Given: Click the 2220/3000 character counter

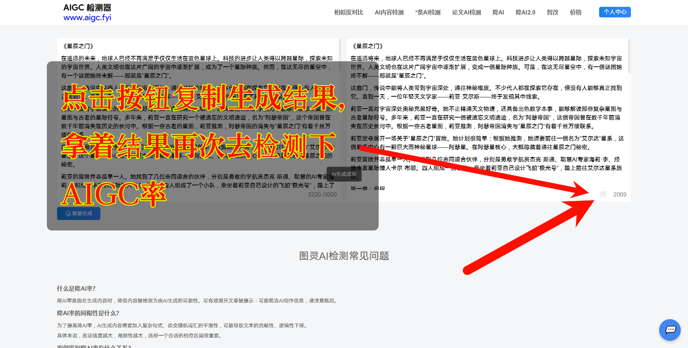Looking at the screenshot, I should pos(322,194).
